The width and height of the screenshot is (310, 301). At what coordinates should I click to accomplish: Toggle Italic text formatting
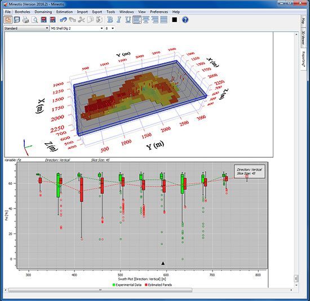(x=119, y=20)
